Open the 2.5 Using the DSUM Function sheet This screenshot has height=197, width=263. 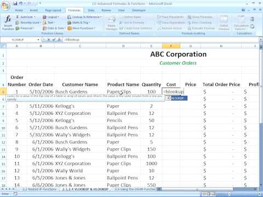tap(135, 189)
